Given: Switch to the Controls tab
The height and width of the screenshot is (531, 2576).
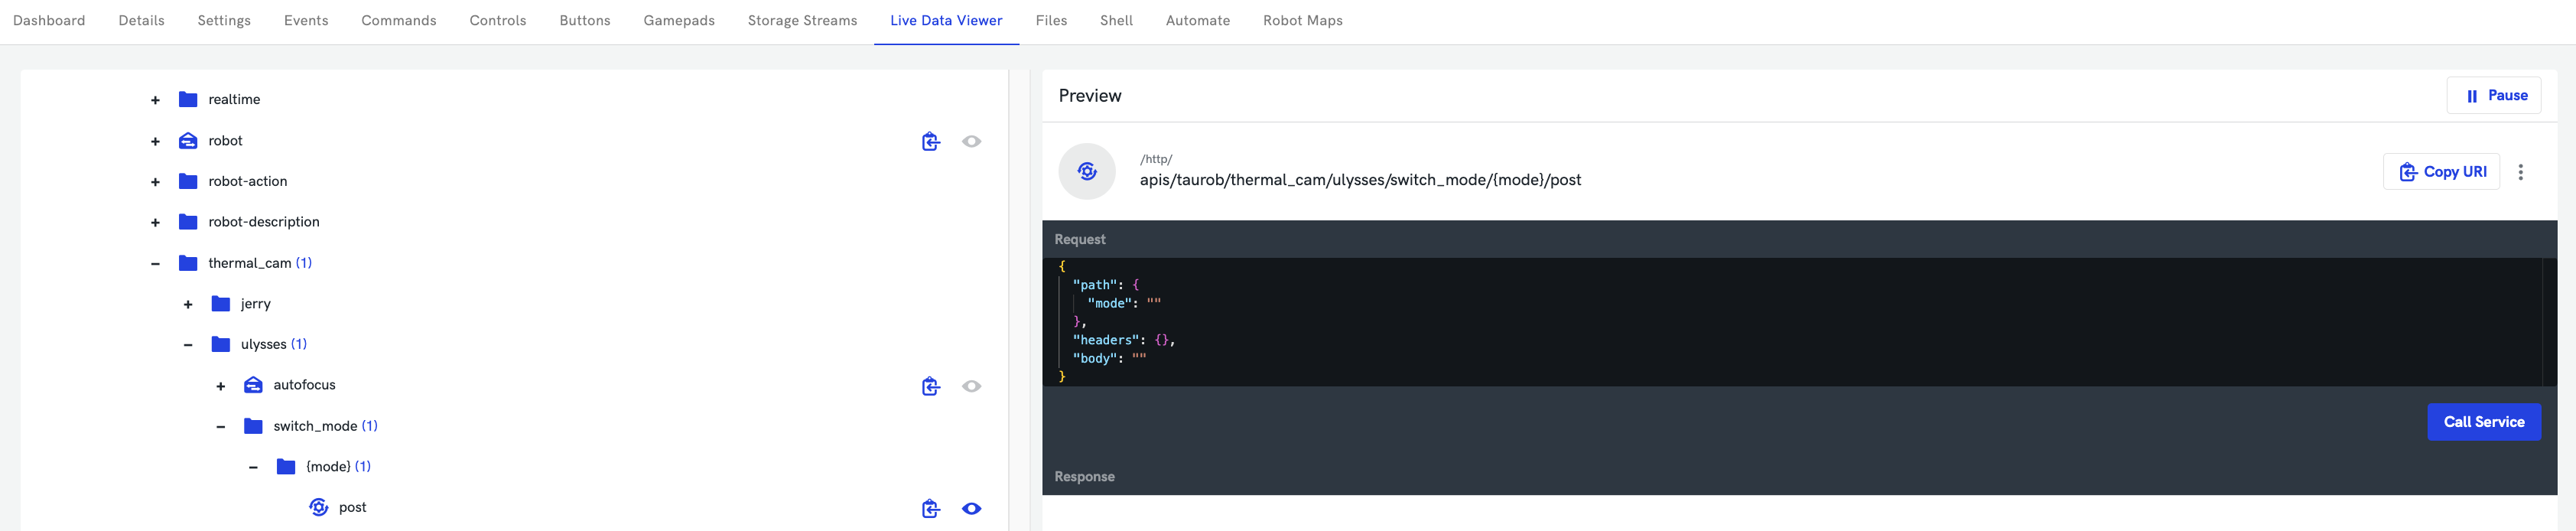Looking at the screenshot, I should (498, 20).
